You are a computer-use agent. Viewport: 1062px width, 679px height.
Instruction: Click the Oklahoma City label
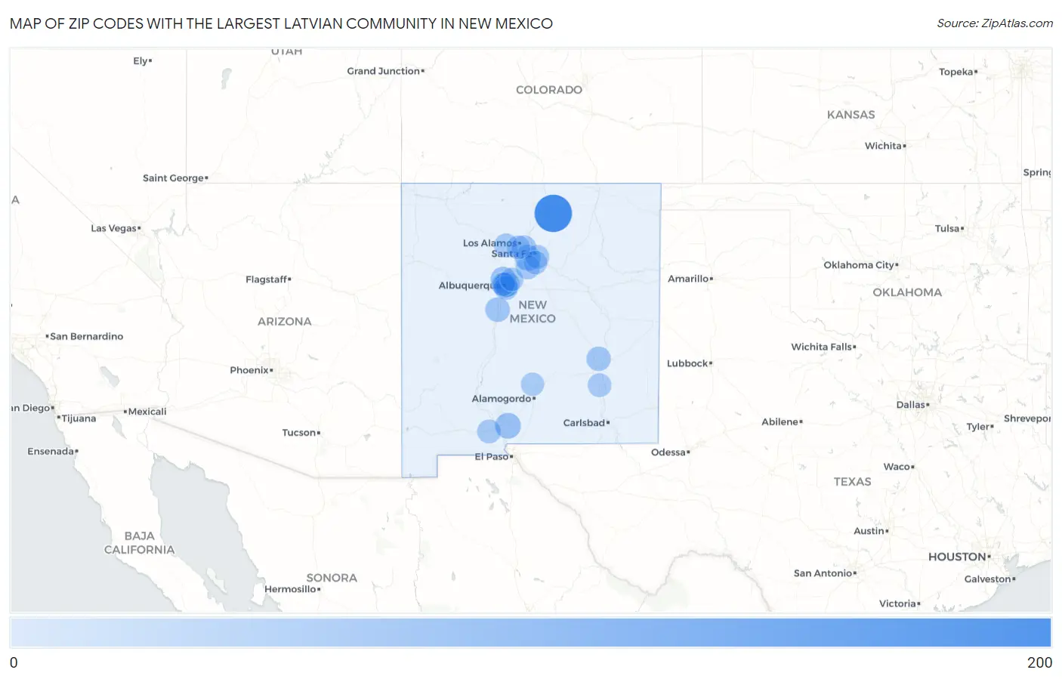(859, 265)
